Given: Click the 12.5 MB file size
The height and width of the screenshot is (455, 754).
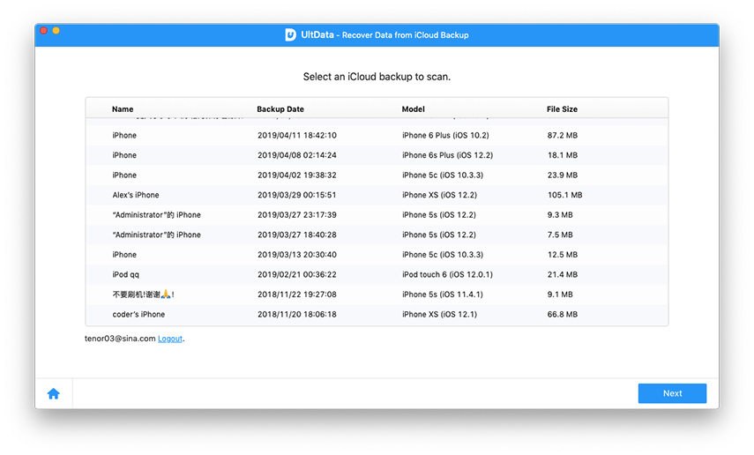Looking at the screenshot, I should pos(562,255).
